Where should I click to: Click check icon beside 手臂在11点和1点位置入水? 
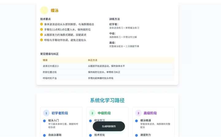41,29
